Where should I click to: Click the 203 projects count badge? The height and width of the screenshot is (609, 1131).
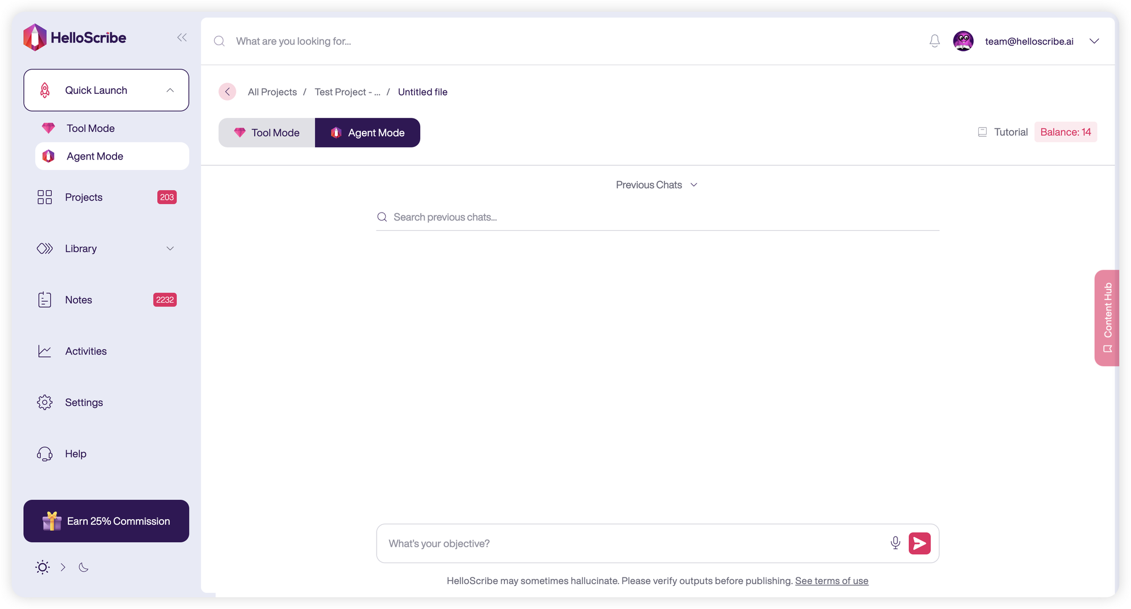coord(167,197)
